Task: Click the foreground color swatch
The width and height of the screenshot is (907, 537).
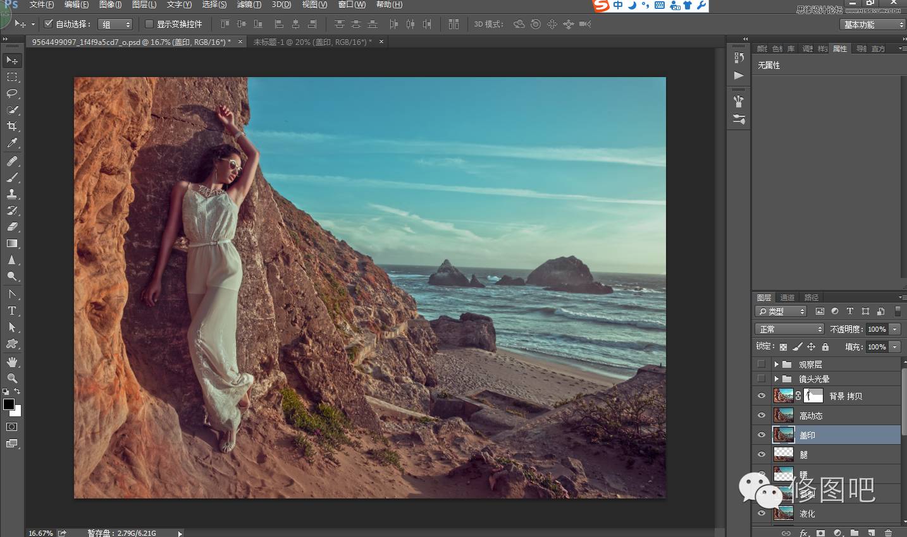Action: [x=9, y=404]
